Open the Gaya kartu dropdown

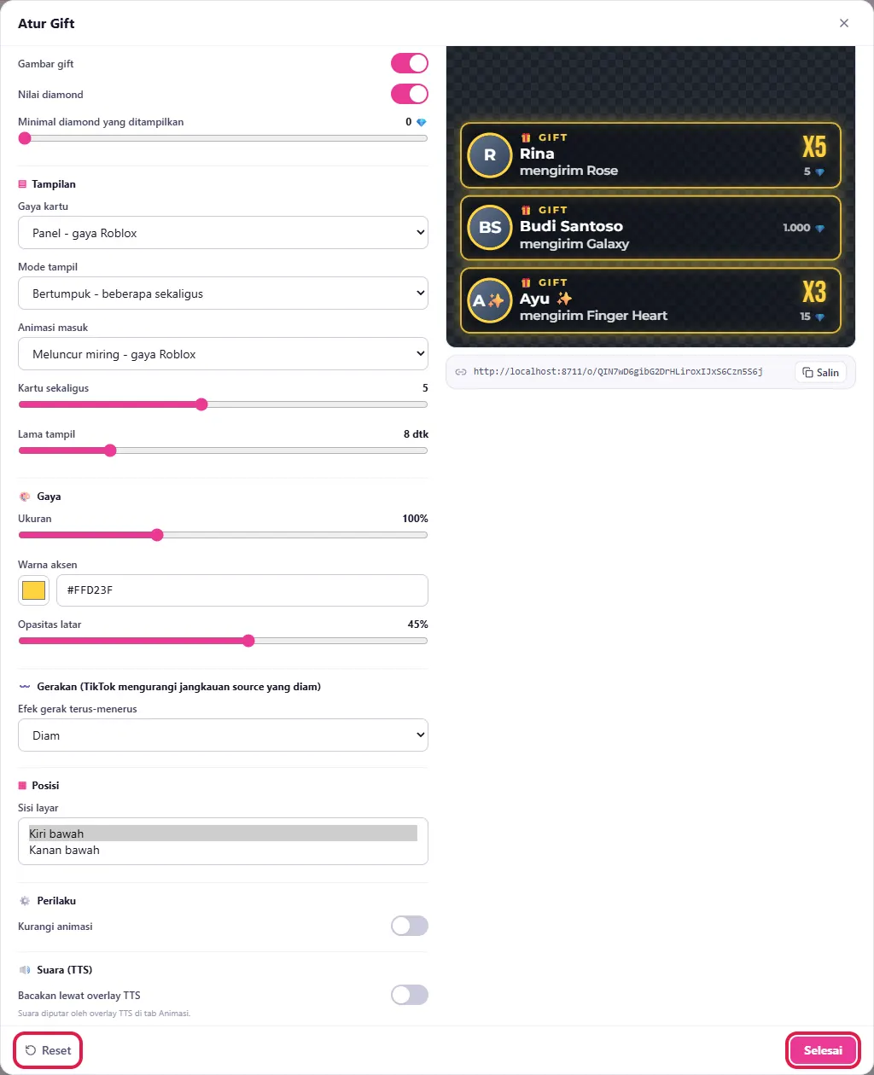tap(223, 233)
